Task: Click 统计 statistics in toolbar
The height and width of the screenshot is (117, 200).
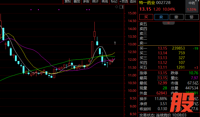Action: [95, 2]
